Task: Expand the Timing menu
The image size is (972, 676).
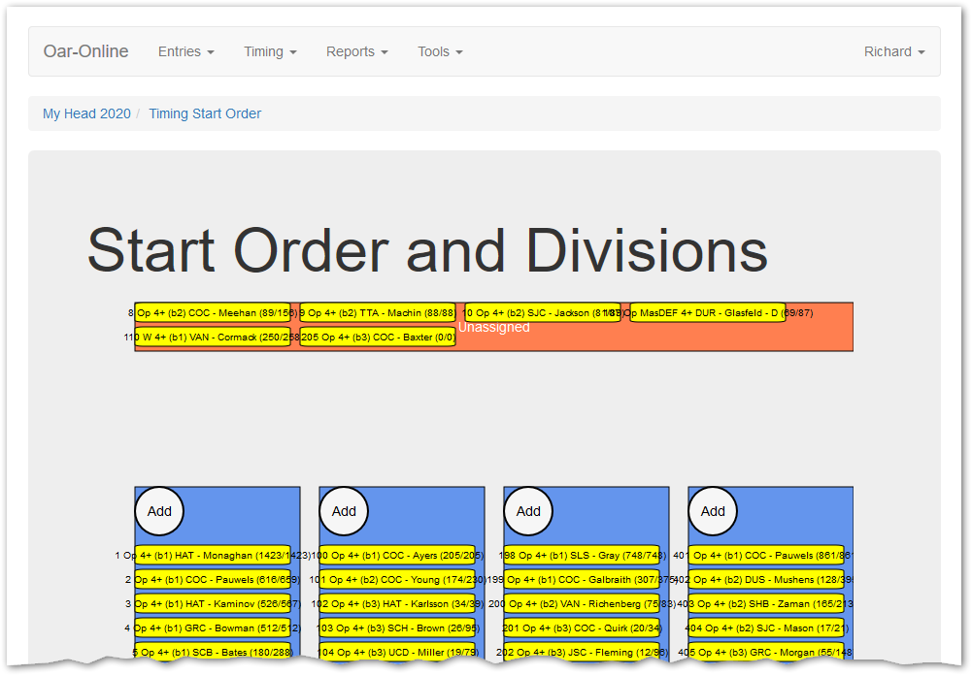Action: coord(270,51)
